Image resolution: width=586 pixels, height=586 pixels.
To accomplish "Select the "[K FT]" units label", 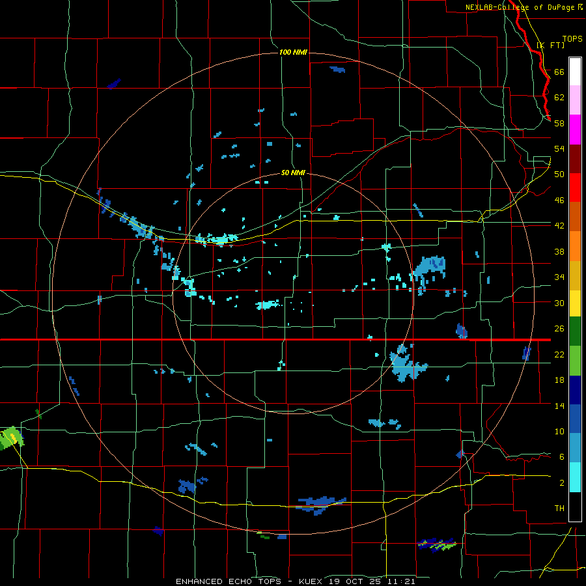I will [550, 45].
